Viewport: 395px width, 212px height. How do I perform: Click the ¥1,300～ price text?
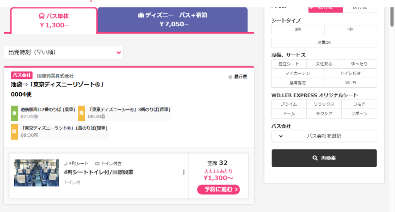pos(218,178)
